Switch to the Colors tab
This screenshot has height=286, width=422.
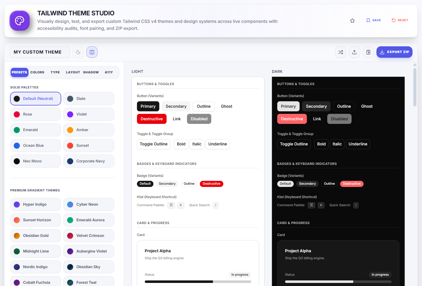(37, 72)
